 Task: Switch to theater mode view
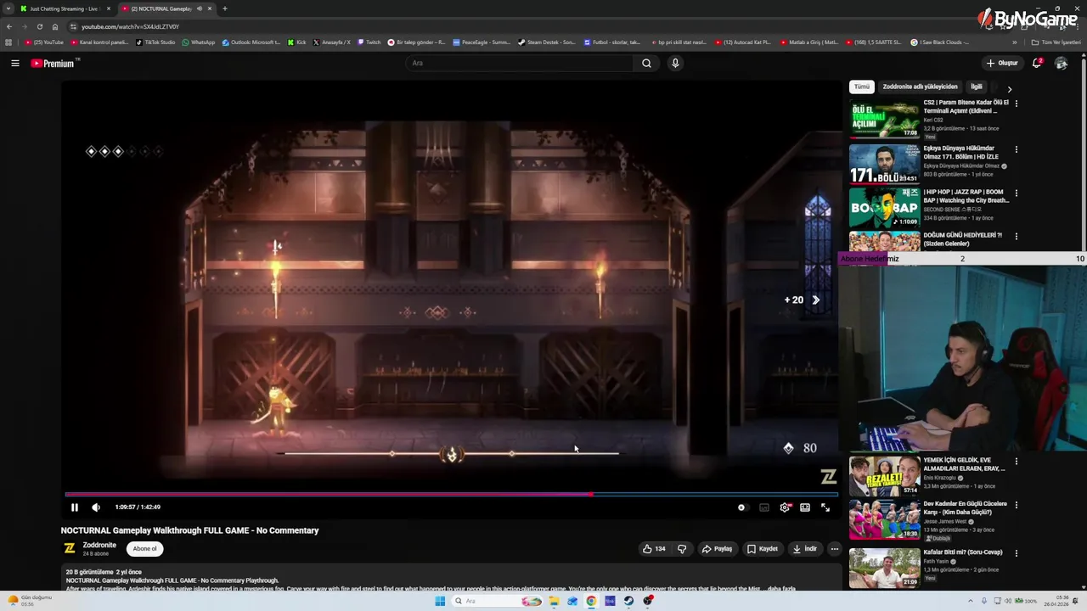click(805, 507)
